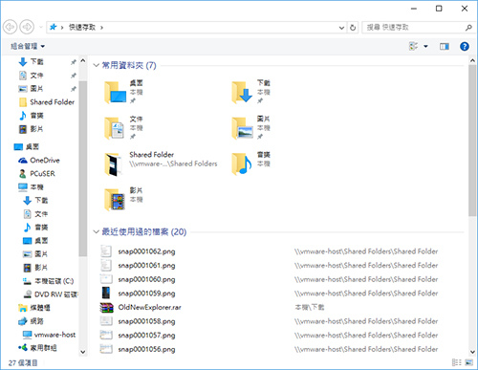This screenshot has height=370, width=478.
Task: Select the 影片 folder tile in main pane
Action: (124, 199)
